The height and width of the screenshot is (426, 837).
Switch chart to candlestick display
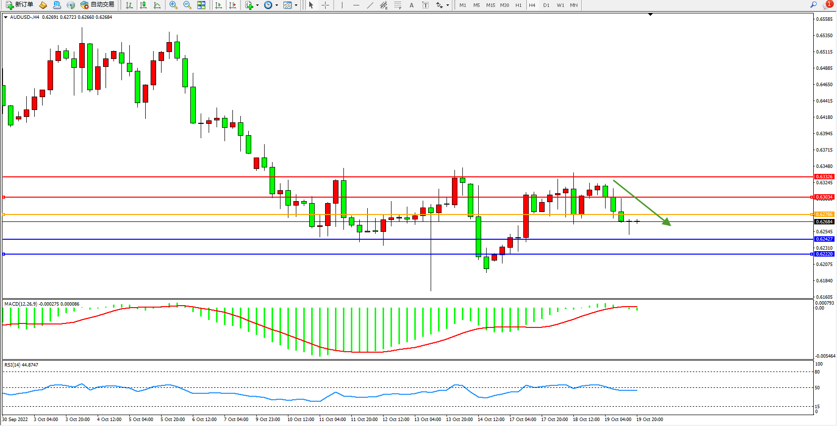pyautogui.click(x=143, y=5)
